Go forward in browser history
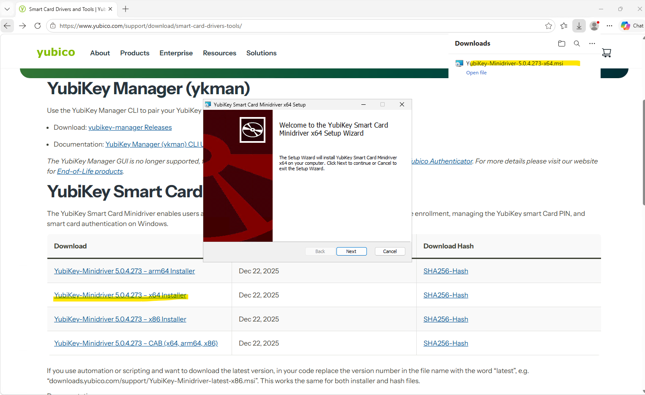This screenshot has height=395, width=645. pos(22,26)
